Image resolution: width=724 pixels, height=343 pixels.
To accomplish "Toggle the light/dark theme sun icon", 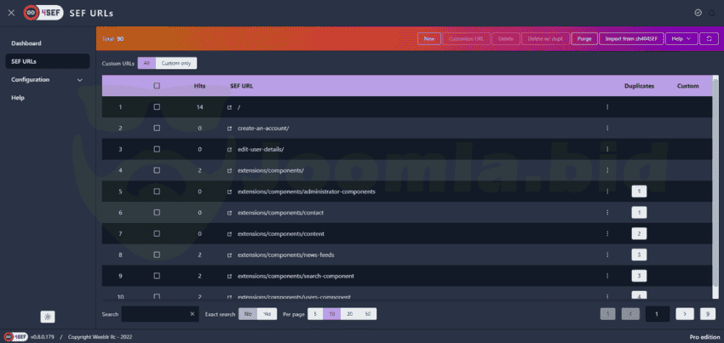I will click(x=48, y=317).
